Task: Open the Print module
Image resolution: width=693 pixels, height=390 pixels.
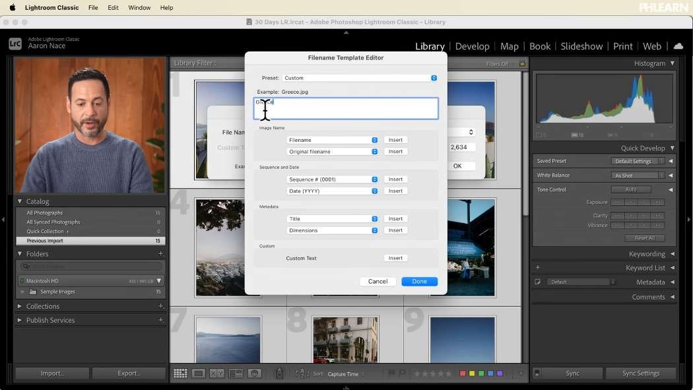Action: tap(623, 46)
